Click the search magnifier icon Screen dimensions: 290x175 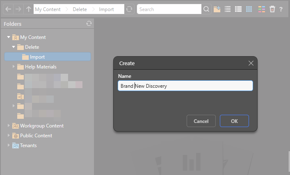click(207, 9)
